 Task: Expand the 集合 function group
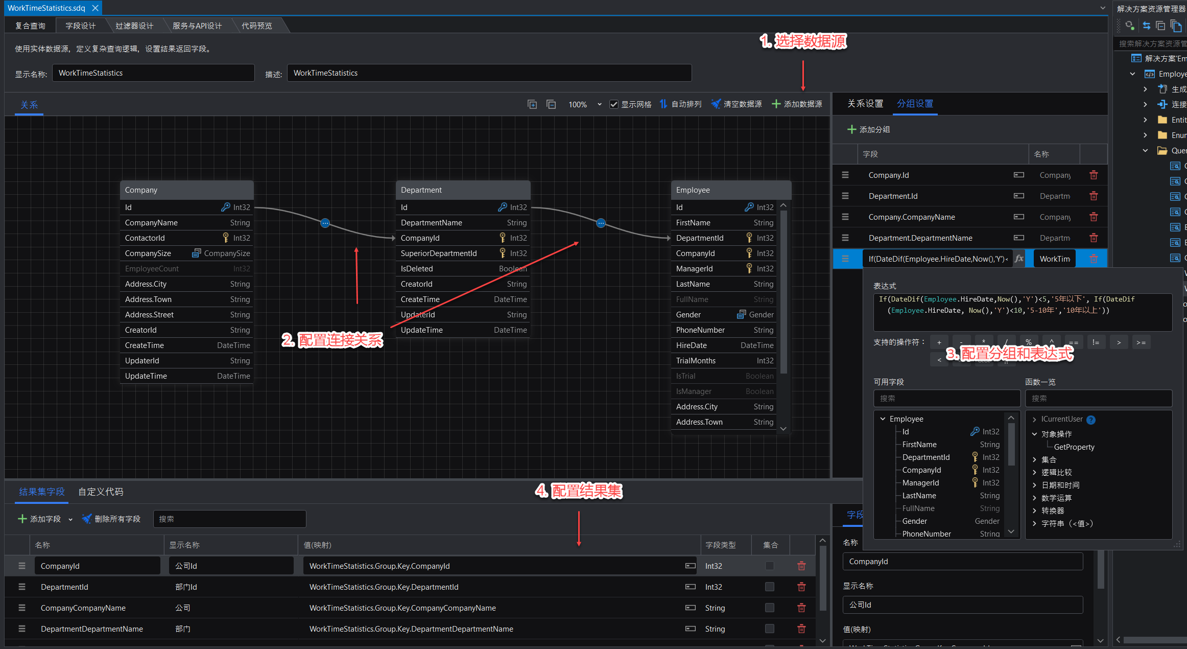coord(1034,459)
